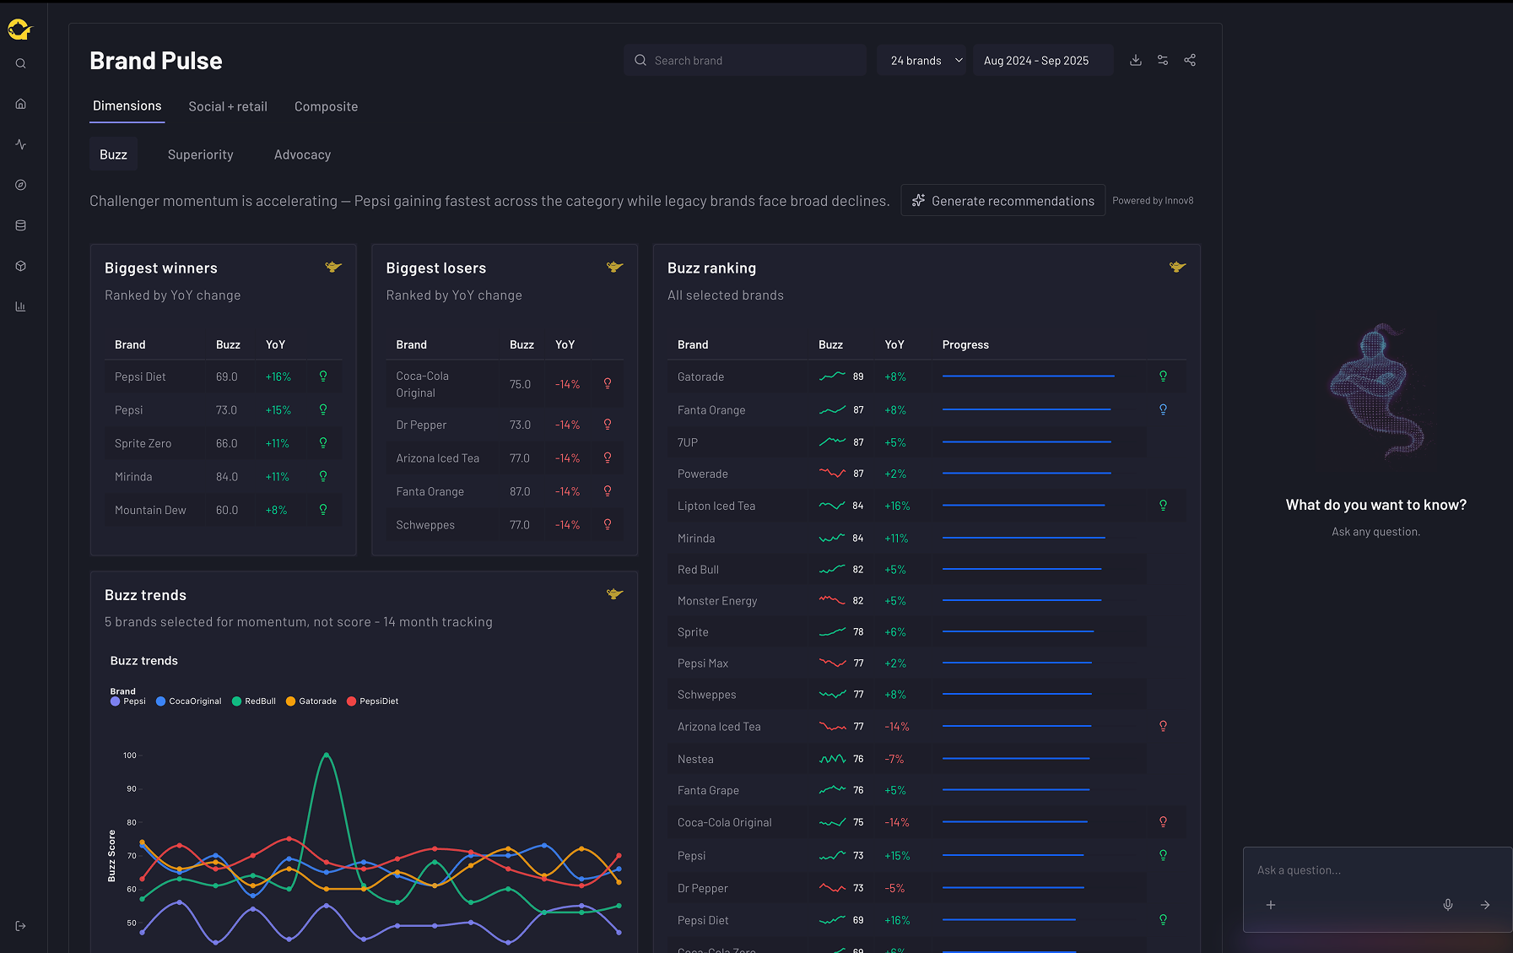1513x953 pixels.
Task: Click the microphone icon in chat box
Action: point(1448,905)
